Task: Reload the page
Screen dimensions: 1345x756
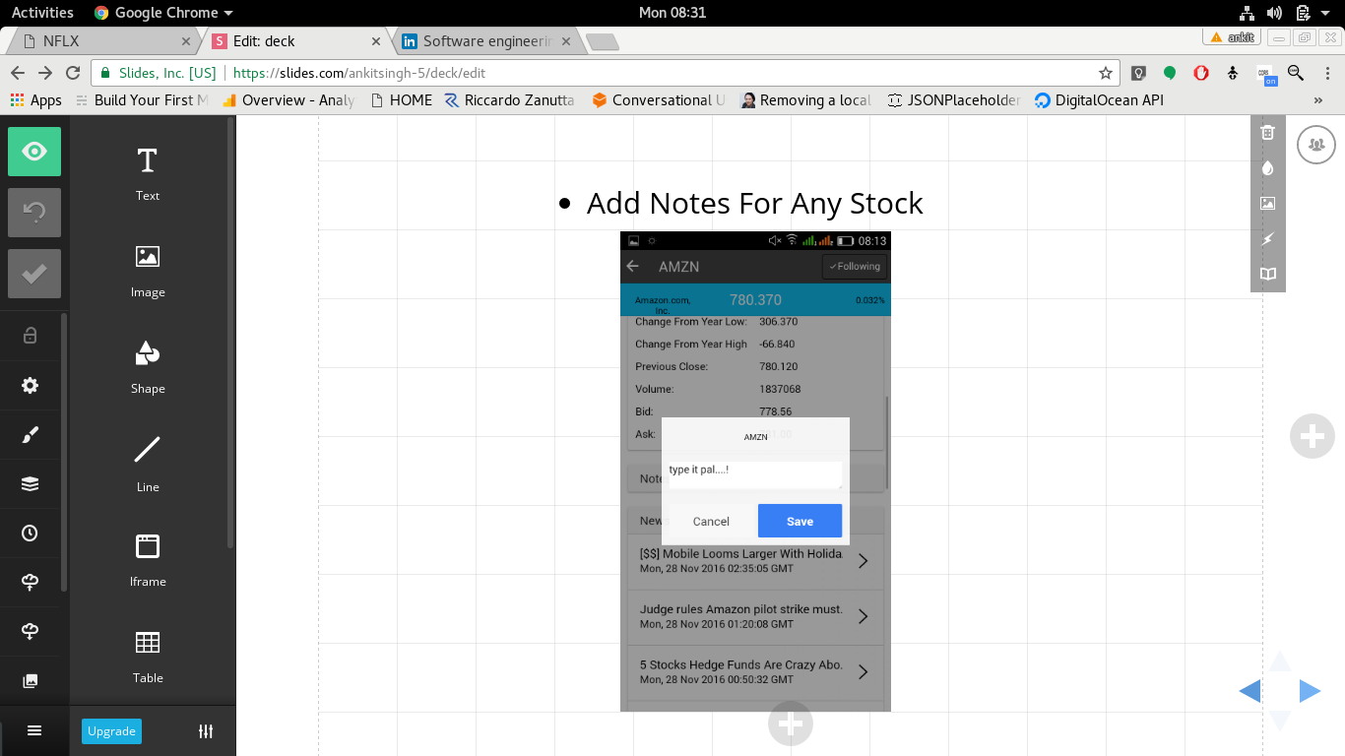Action: (73, 73)
